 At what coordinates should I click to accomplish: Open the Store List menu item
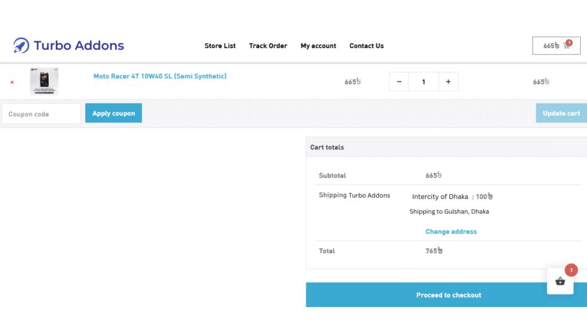tap(220, 46)
